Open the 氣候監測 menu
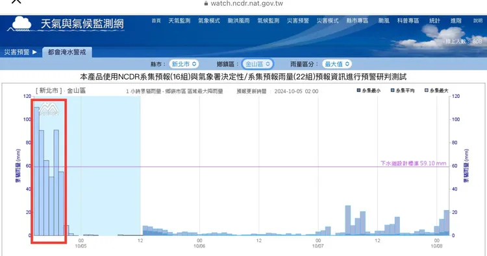This screenshot has width=487, height=256. click(268, 21)
